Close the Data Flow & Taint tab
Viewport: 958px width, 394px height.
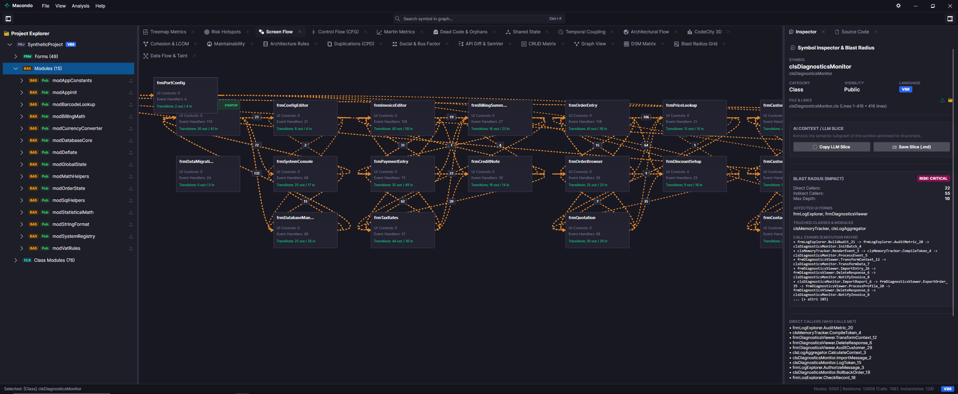(x=194, y=56)
